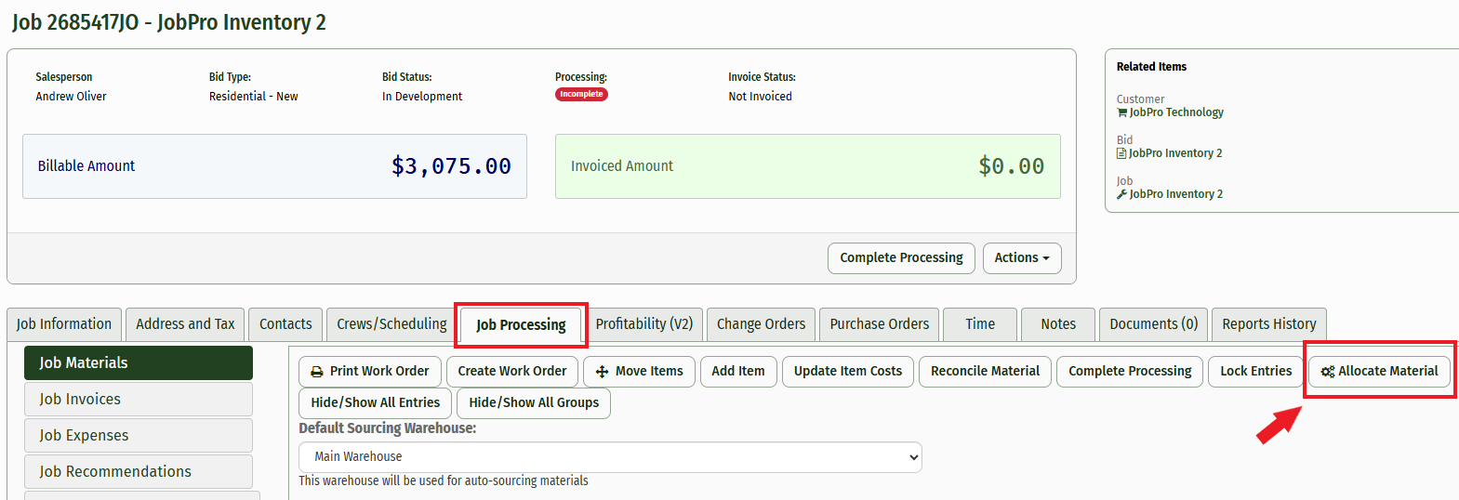Select the Change Orders tab
This screenshot has width=1459, height=500.
pyautogui.click(x=761, y=324)
